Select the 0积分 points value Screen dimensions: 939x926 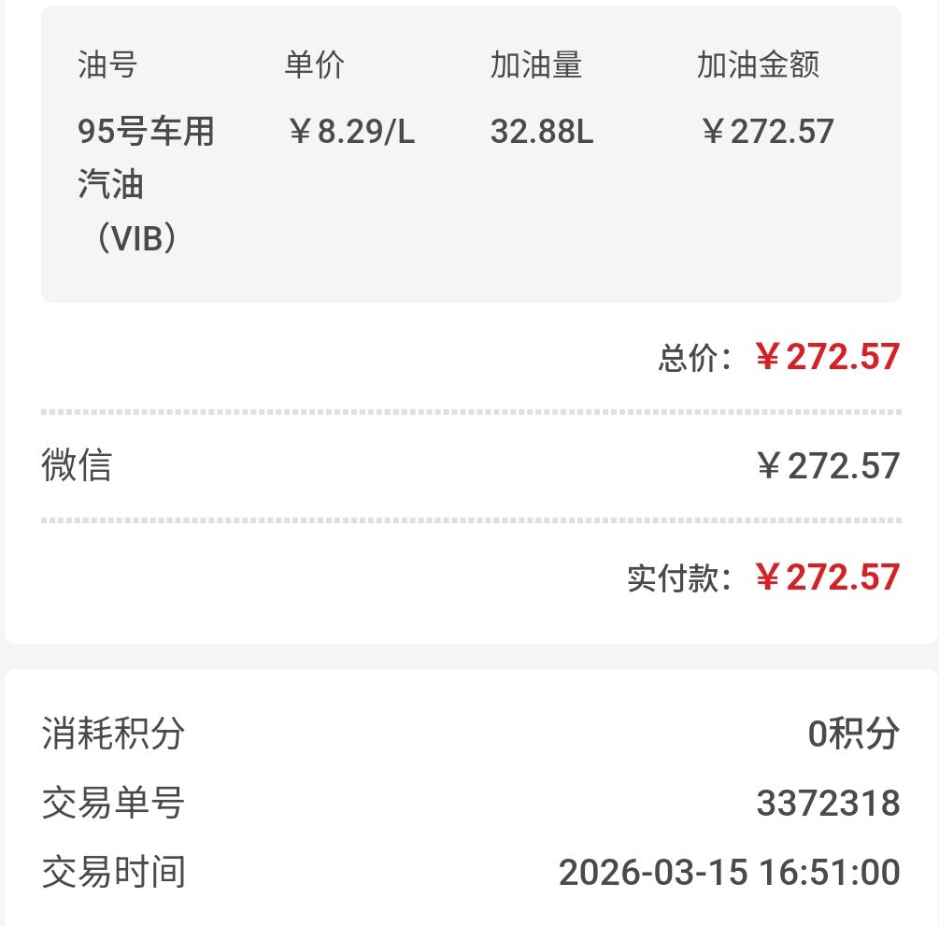pos(853,734)
